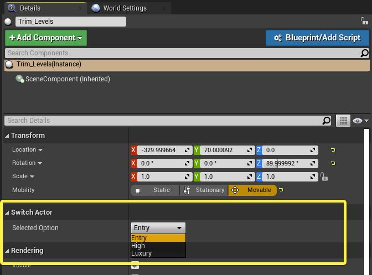Switch to the World Settings tab

124,8
